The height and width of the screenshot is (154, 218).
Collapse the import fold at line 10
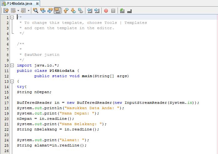[x=12, y=65]
